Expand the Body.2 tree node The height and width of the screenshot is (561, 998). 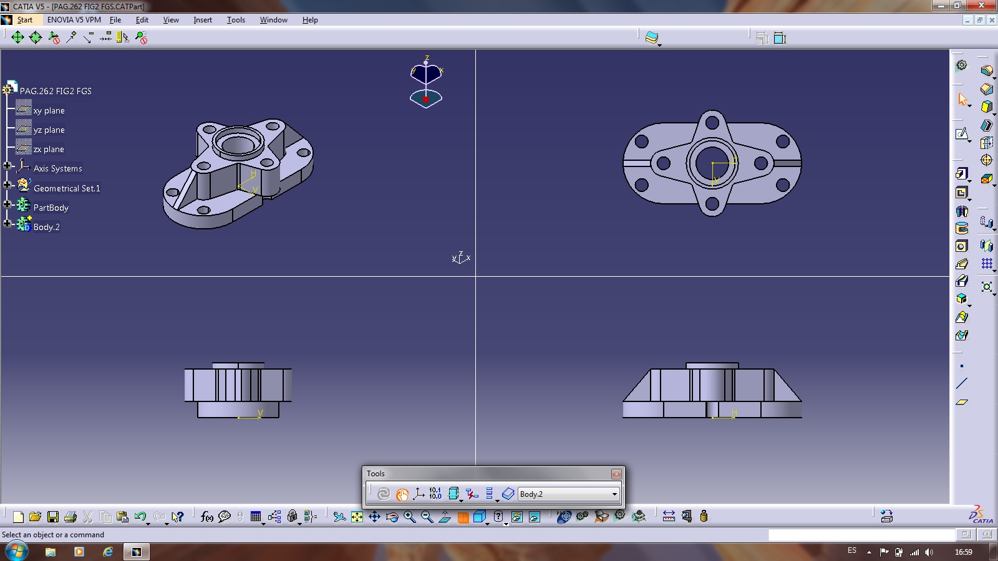click(x=7, y=224)
